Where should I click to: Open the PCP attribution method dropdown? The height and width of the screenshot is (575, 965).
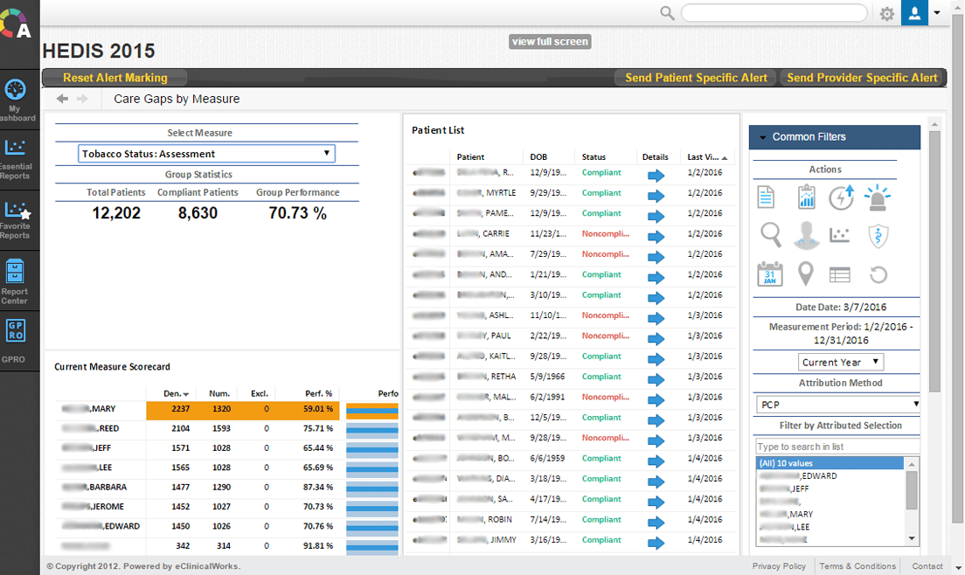[x=837, y=404]
